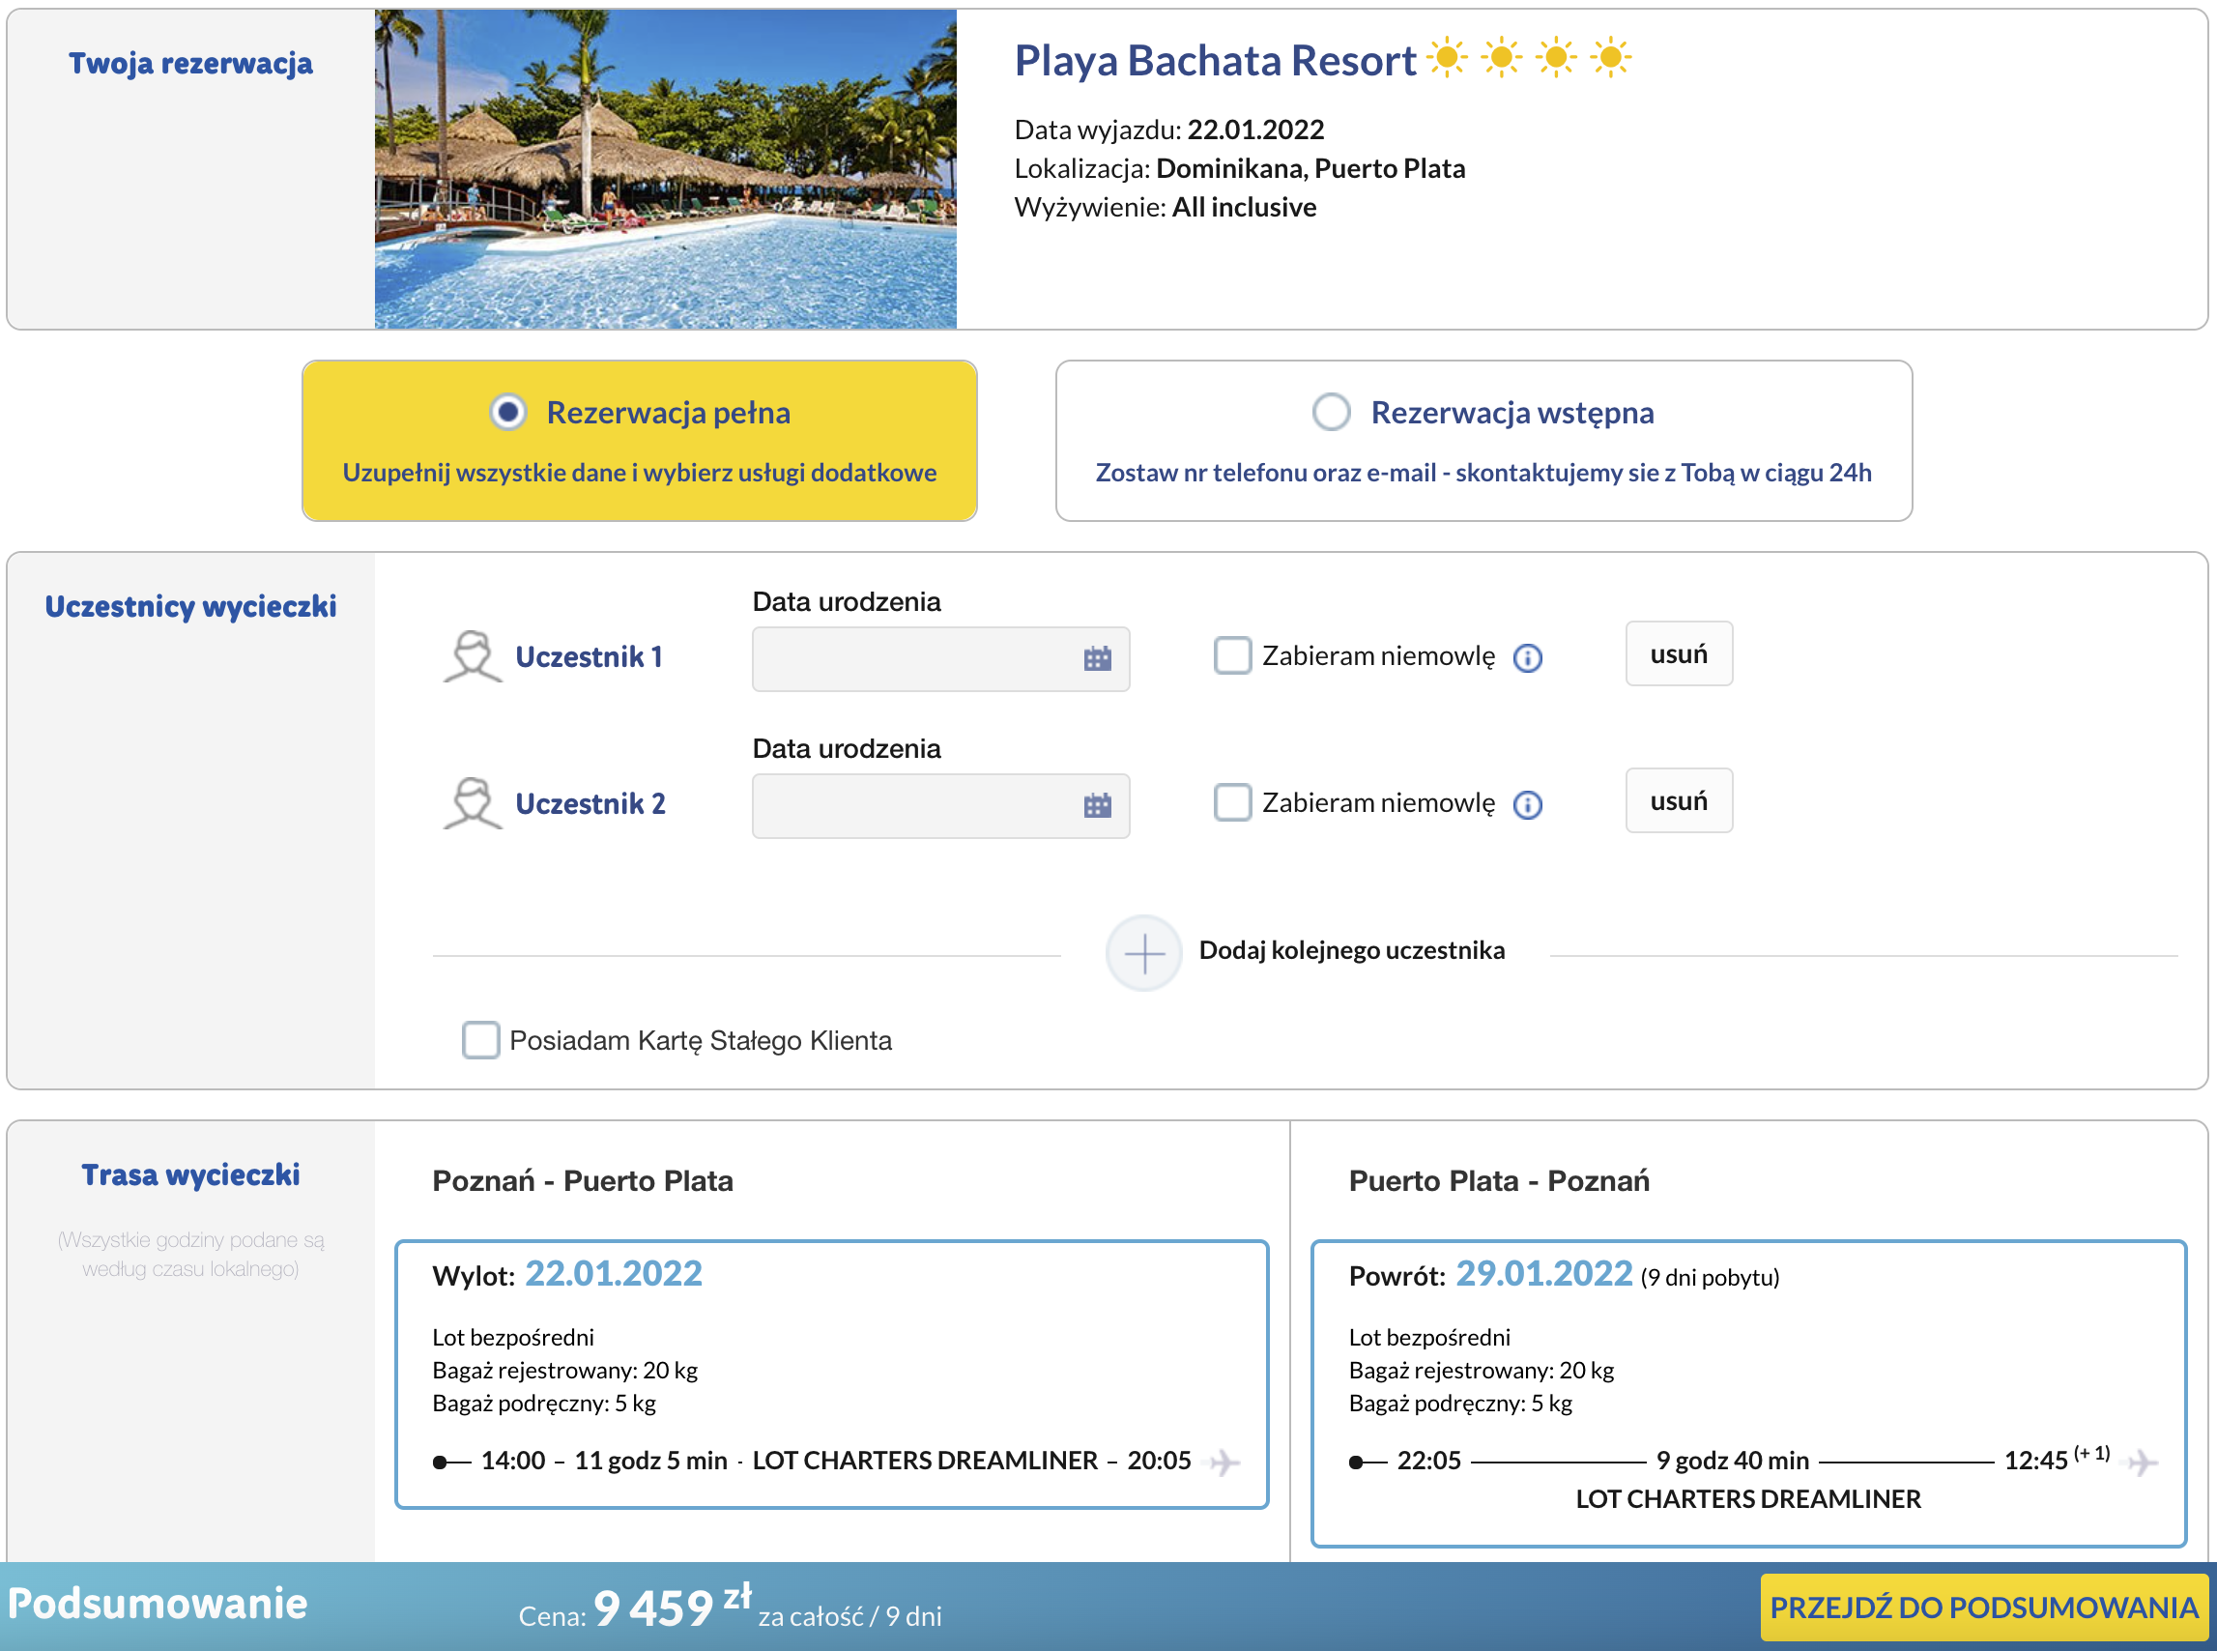This screenshot has height=1651, width=2217.
Task: Click the hotel star rating suns
Action: (x=1529, y=58)
